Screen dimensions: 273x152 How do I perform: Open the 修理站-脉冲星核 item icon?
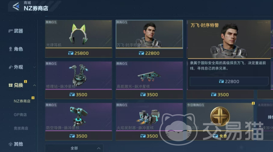pyautogui.click(x=79, y=75)
